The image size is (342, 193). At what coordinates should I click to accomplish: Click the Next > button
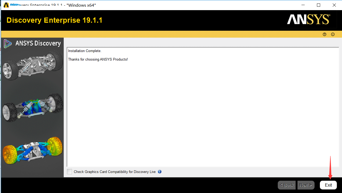pos(306,185)
